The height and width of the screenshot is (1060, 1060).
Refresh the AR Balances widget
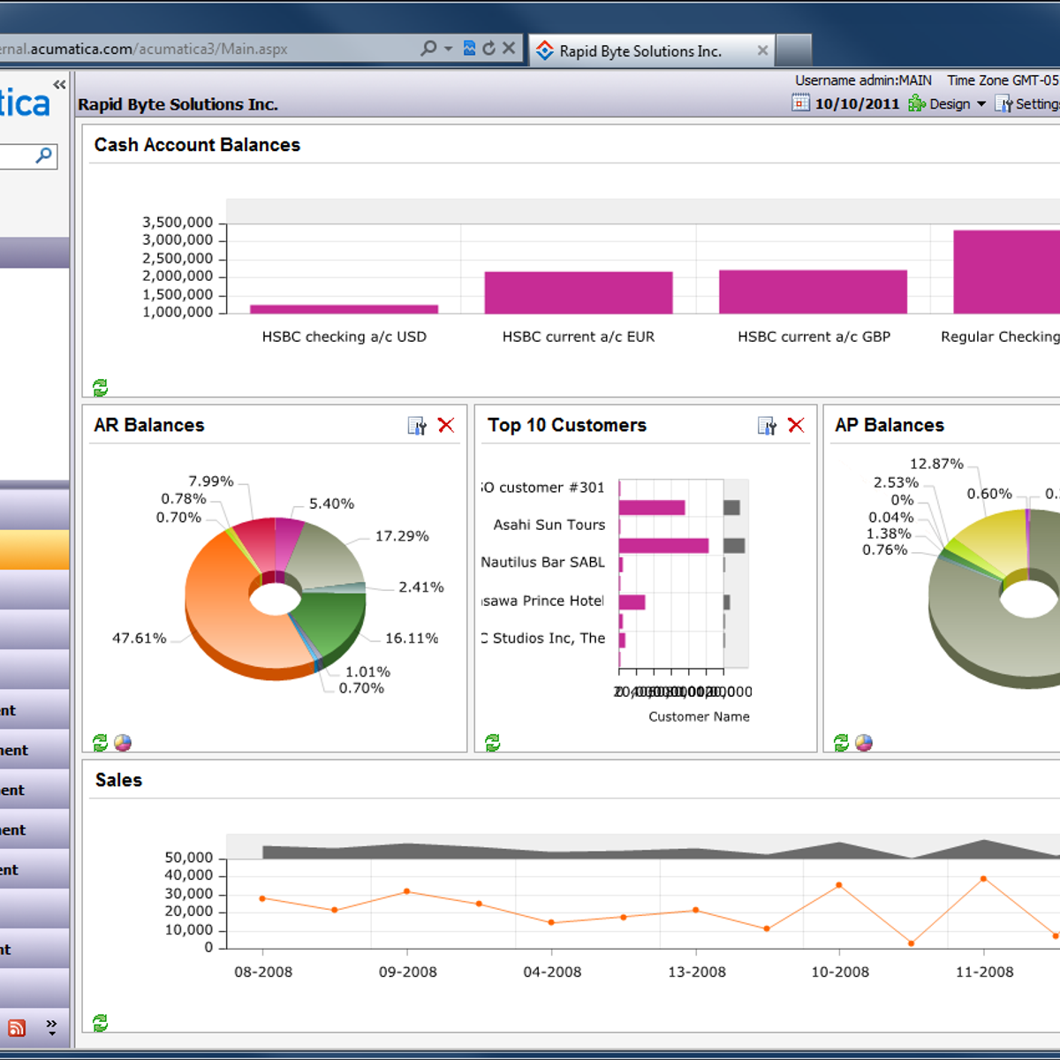[x=100, y=742]
